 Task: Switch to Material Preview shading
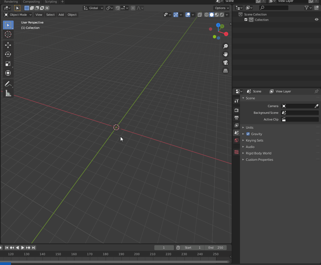(x=217, y=15)
